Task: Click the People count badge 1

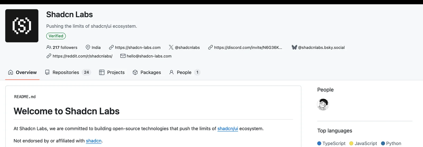Action: pos(197,72)
